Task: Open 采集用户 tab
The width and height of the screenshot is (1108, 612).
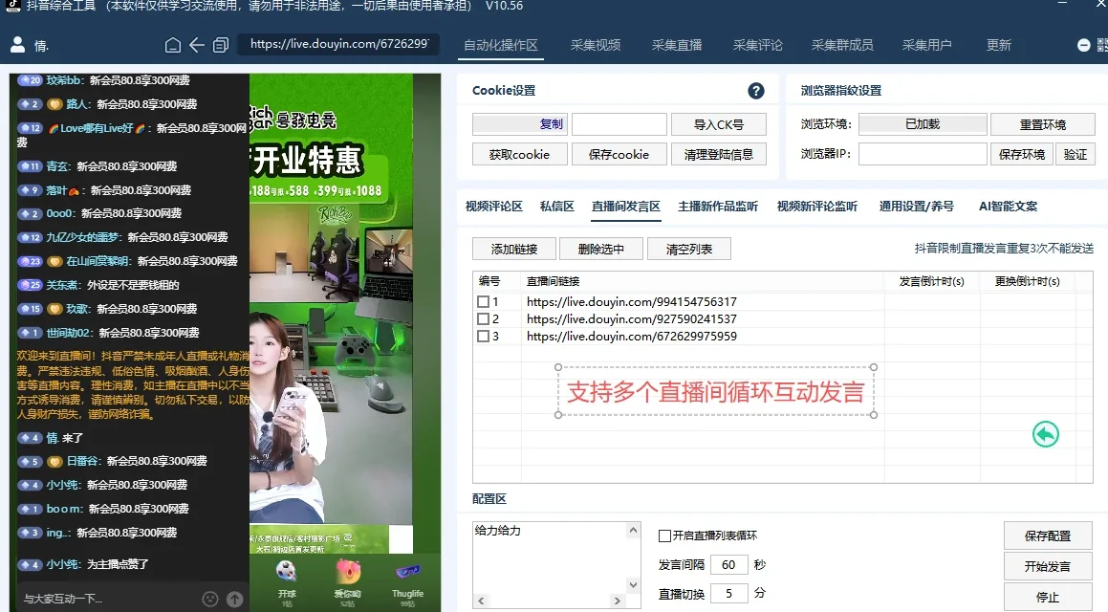Action: pos(926,45)
